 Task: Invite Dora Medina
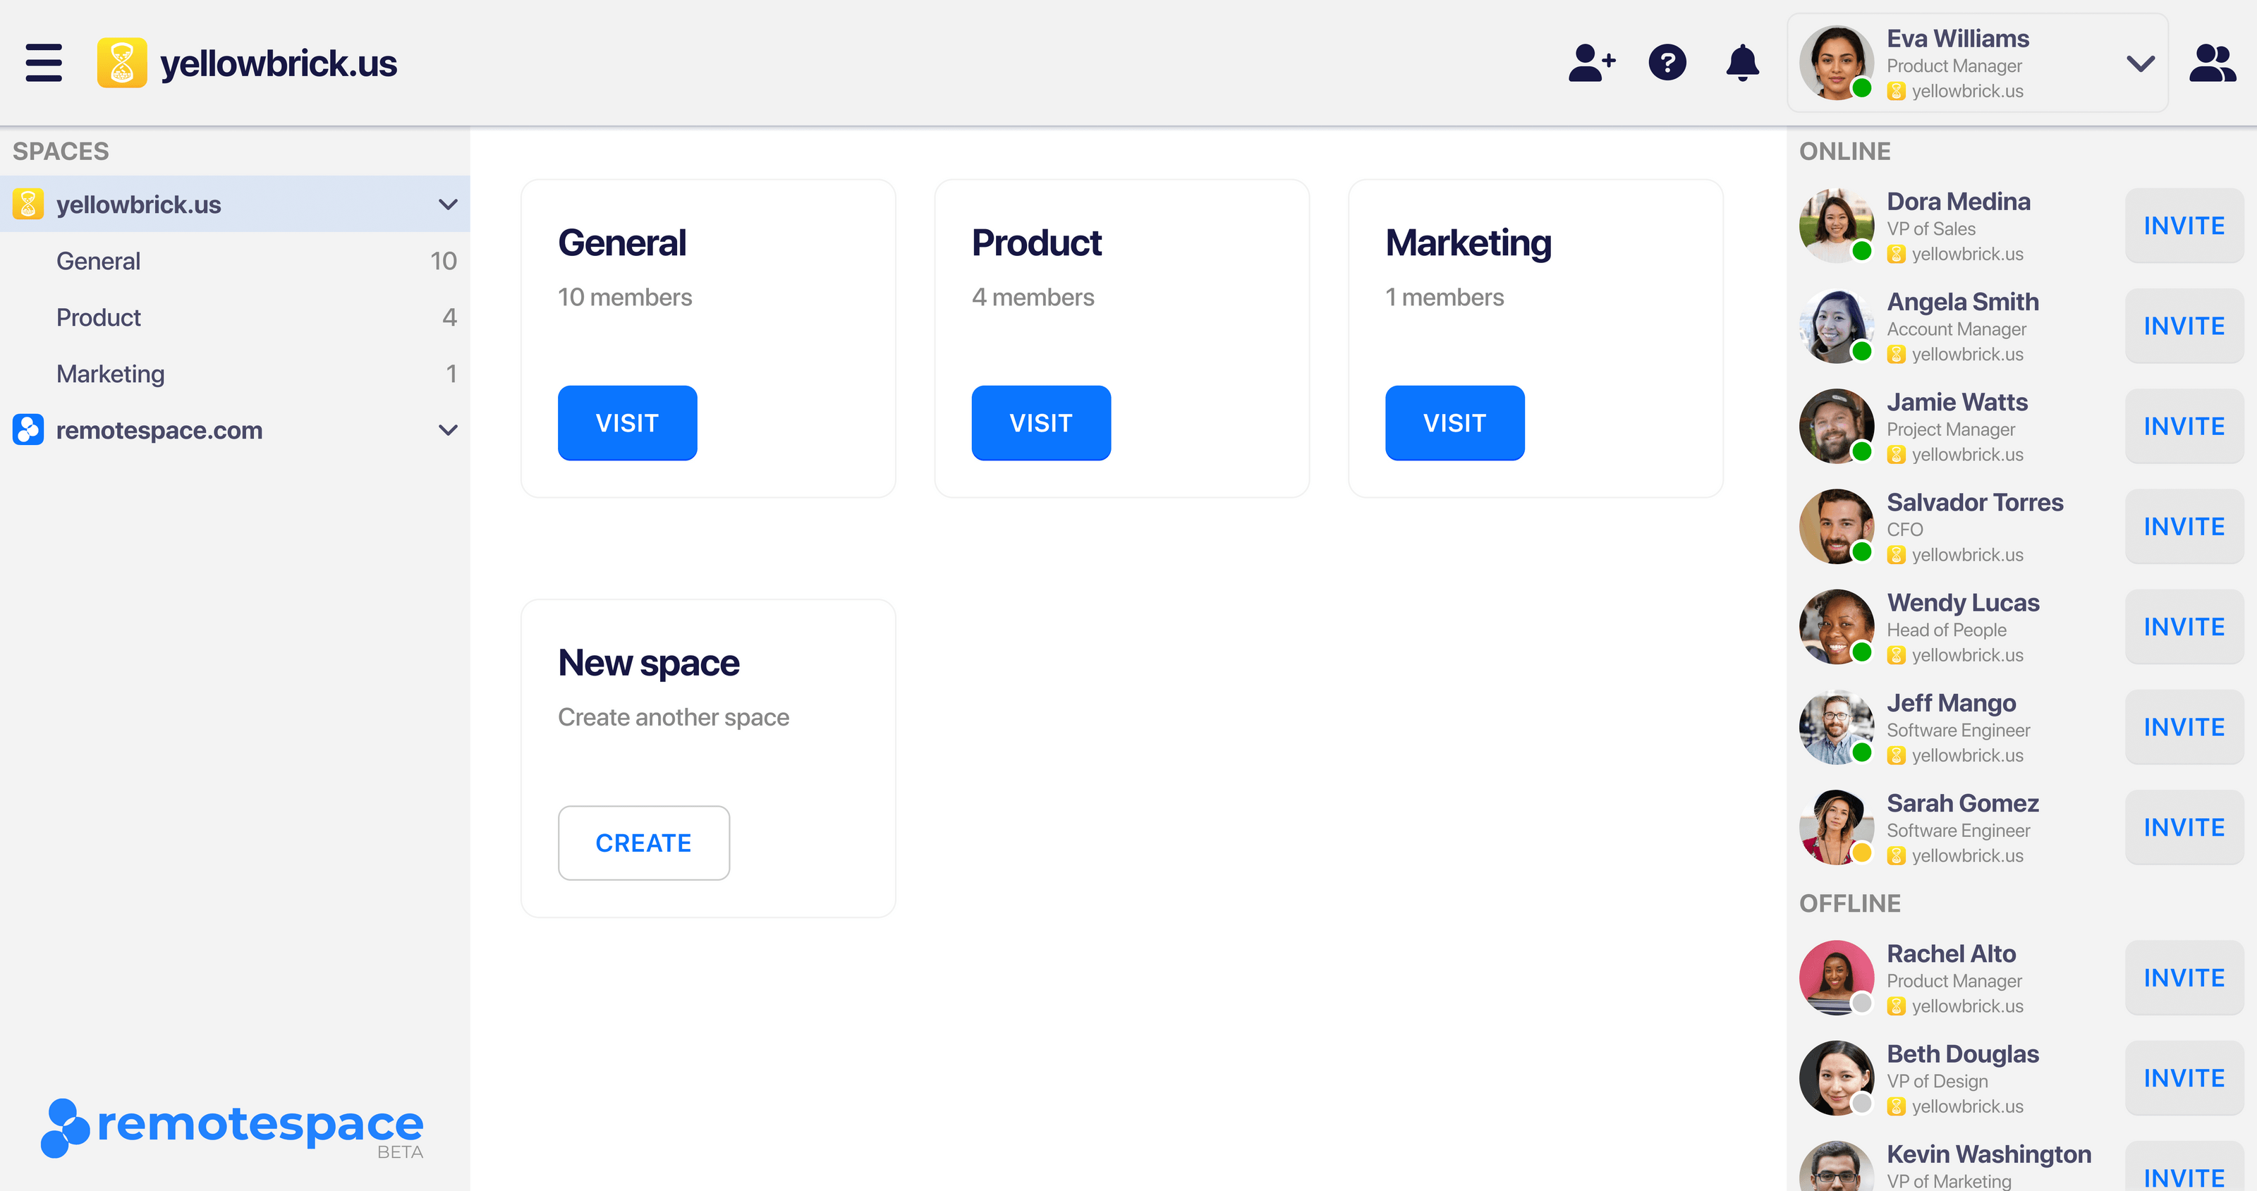pos(2182,225)
